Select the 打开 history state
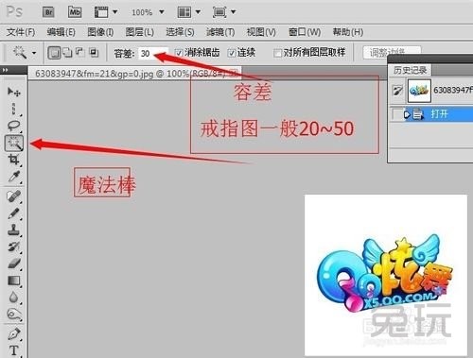 click(x=439, y=113)
